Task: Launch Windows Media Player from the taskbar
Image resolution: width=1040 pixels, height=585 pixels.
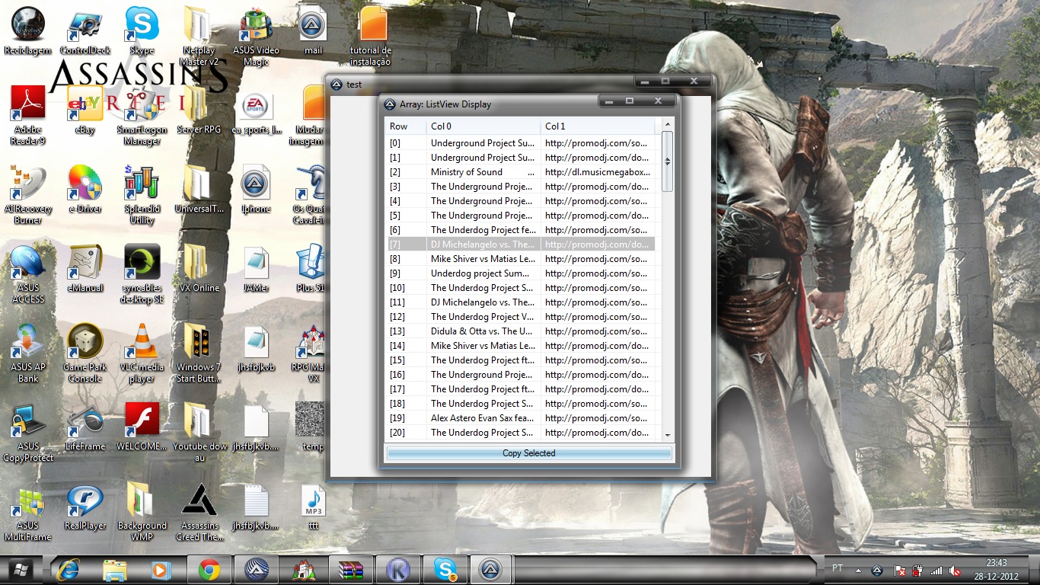Action: (x=161, y=570)
